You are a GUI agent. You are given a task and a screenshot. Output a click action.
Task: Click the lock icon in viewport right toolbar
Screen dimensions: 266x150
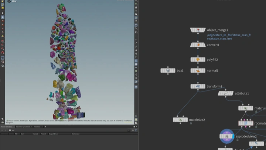[136, 7]
